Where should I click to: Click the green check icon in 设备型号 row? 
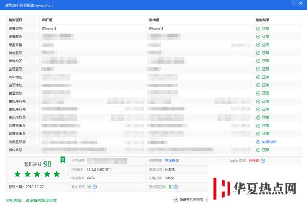point(258,29)
